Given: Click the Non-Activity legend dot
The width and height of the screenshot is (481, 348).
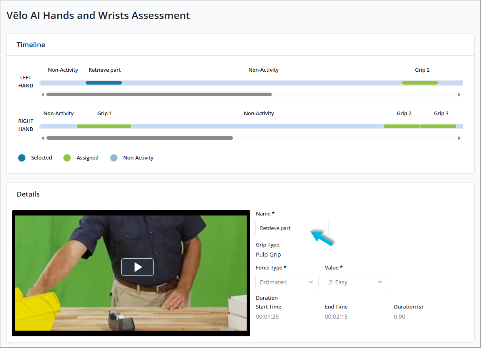Looking at the screenshot, I should pyautogui.click(x=114, y=158).
